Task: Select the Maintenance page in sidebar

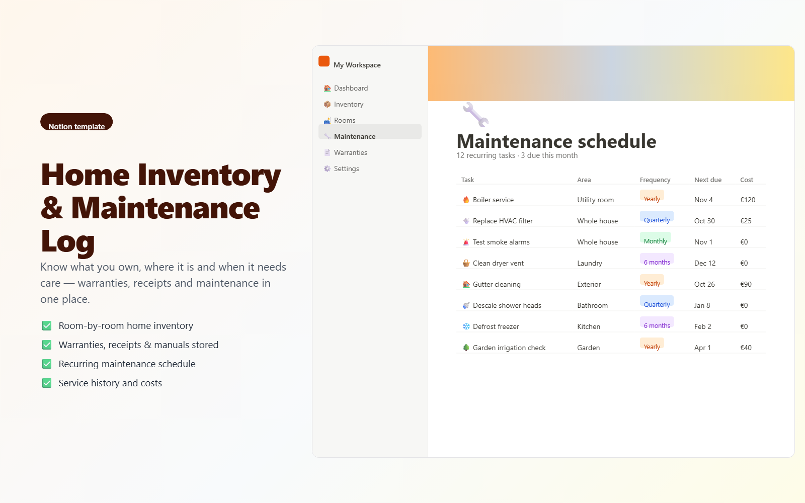Action: coord(370,132)
